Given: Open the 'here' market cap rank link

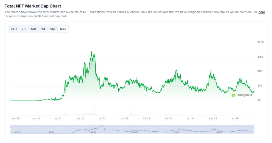Looking at the screenshot, I should click(262, 12).
